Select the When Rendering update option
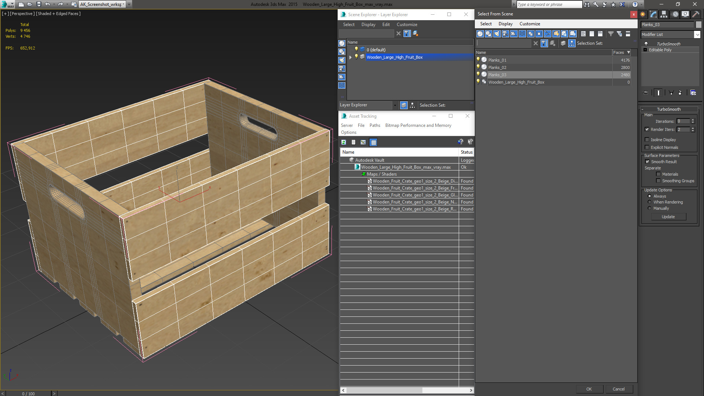 point(649,202)
